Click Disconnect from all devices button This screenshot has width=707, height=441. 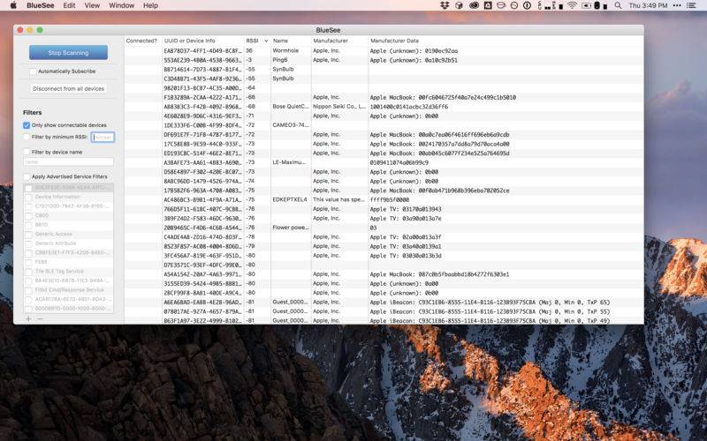69,89
